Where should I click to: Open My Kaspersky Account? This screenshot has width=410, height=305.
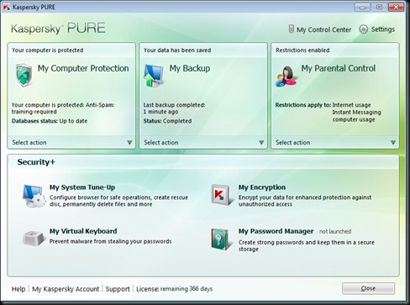tap(66, 289)
